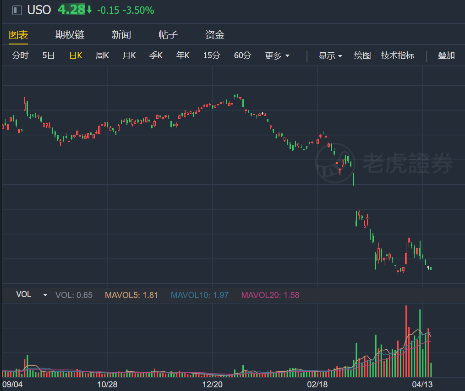Image resolution: width=465 pixels, height=391 pixels.
Task: Open the 绘图 drawing tools
Action: 362,55
